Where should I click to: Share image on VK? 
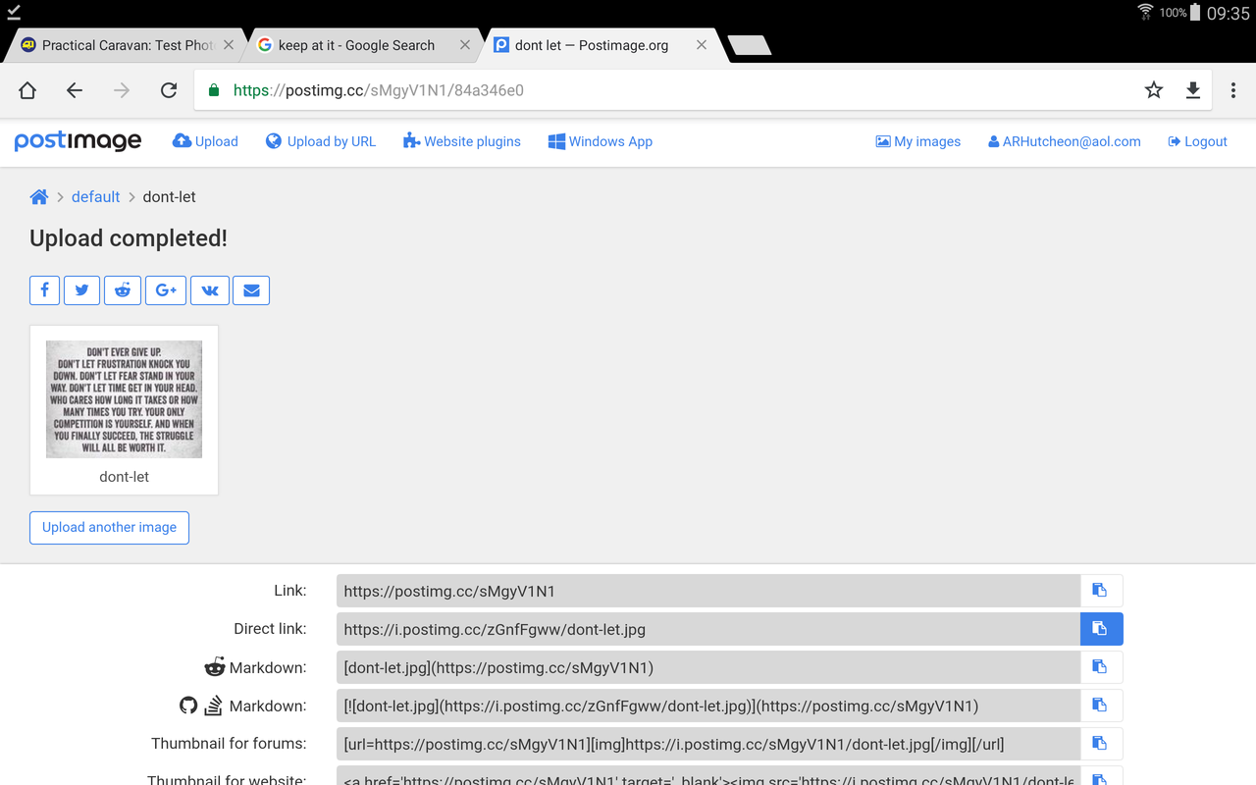(x=210, y=290)
